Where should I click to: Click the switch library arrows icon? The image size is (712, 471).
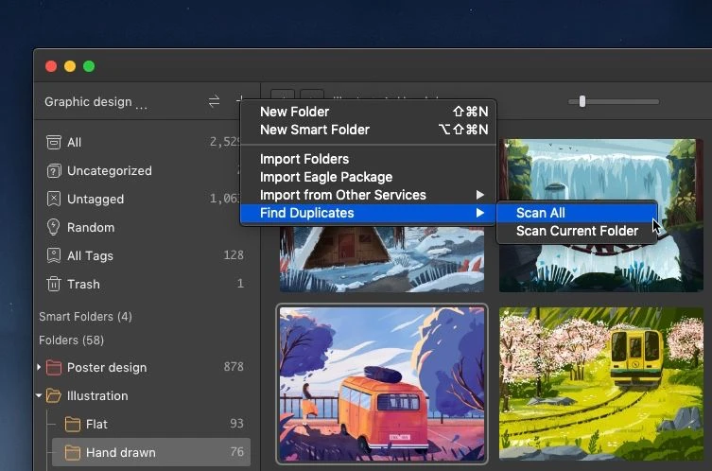point(214,102)
